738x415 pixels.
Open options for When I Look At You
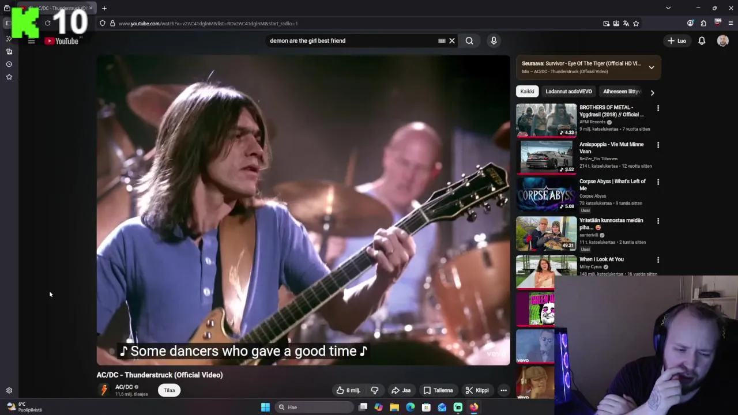pyautogui.click(x=658, y=260)
